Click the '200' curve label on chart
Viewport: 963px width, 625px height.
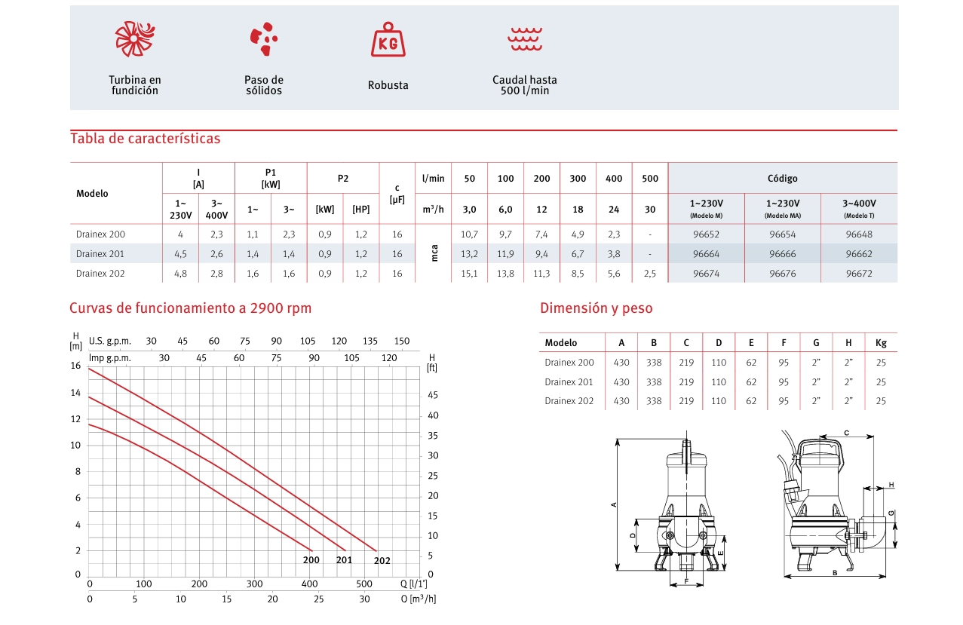pos(311,560)
